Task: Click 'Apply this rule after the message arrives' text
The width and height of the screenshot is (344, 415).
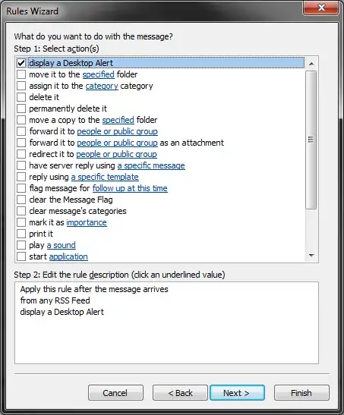Action: (x=94, y=289)
